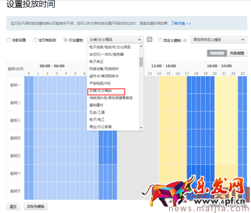The width and height of the screenshot is (251, 213).
Task: Click the 星期\时间 corner header cell
Action: [15, 69]
